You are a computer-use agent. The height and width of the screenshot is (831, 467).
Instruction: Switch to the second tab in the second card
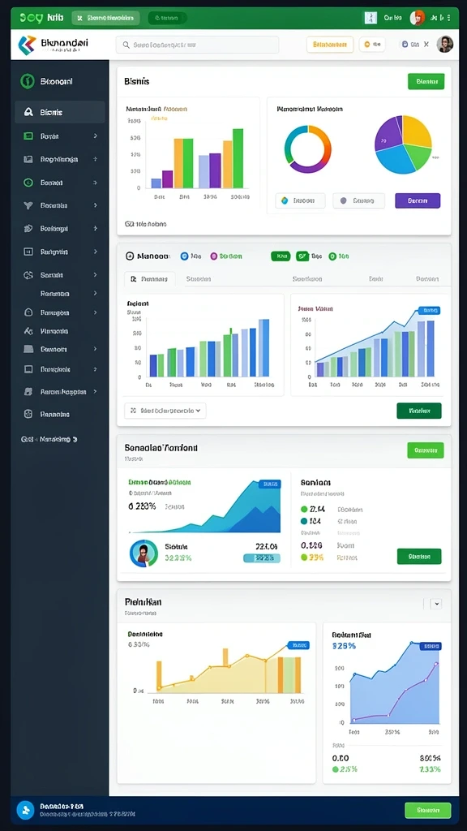coord(199,279)
